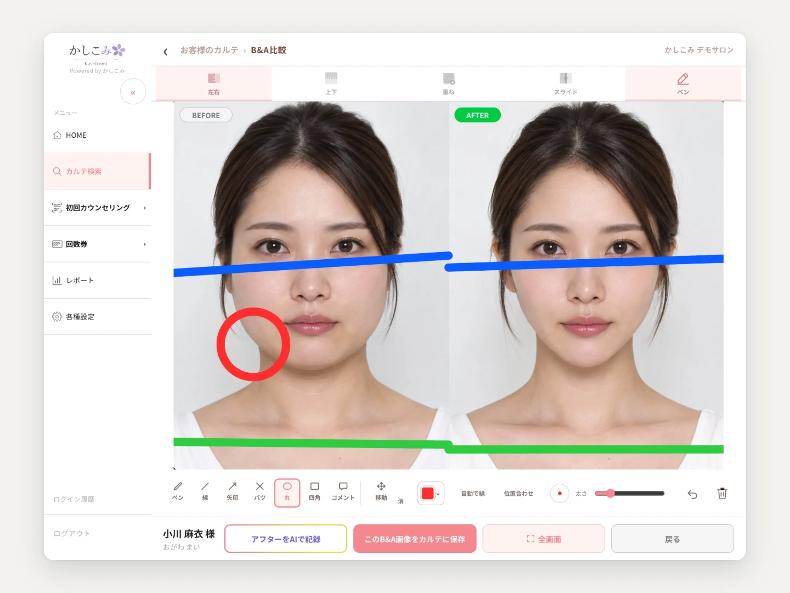The image size is (790, 593).
Task: Open カルテ検索 in the sidebar
Action: pos(97,171)
